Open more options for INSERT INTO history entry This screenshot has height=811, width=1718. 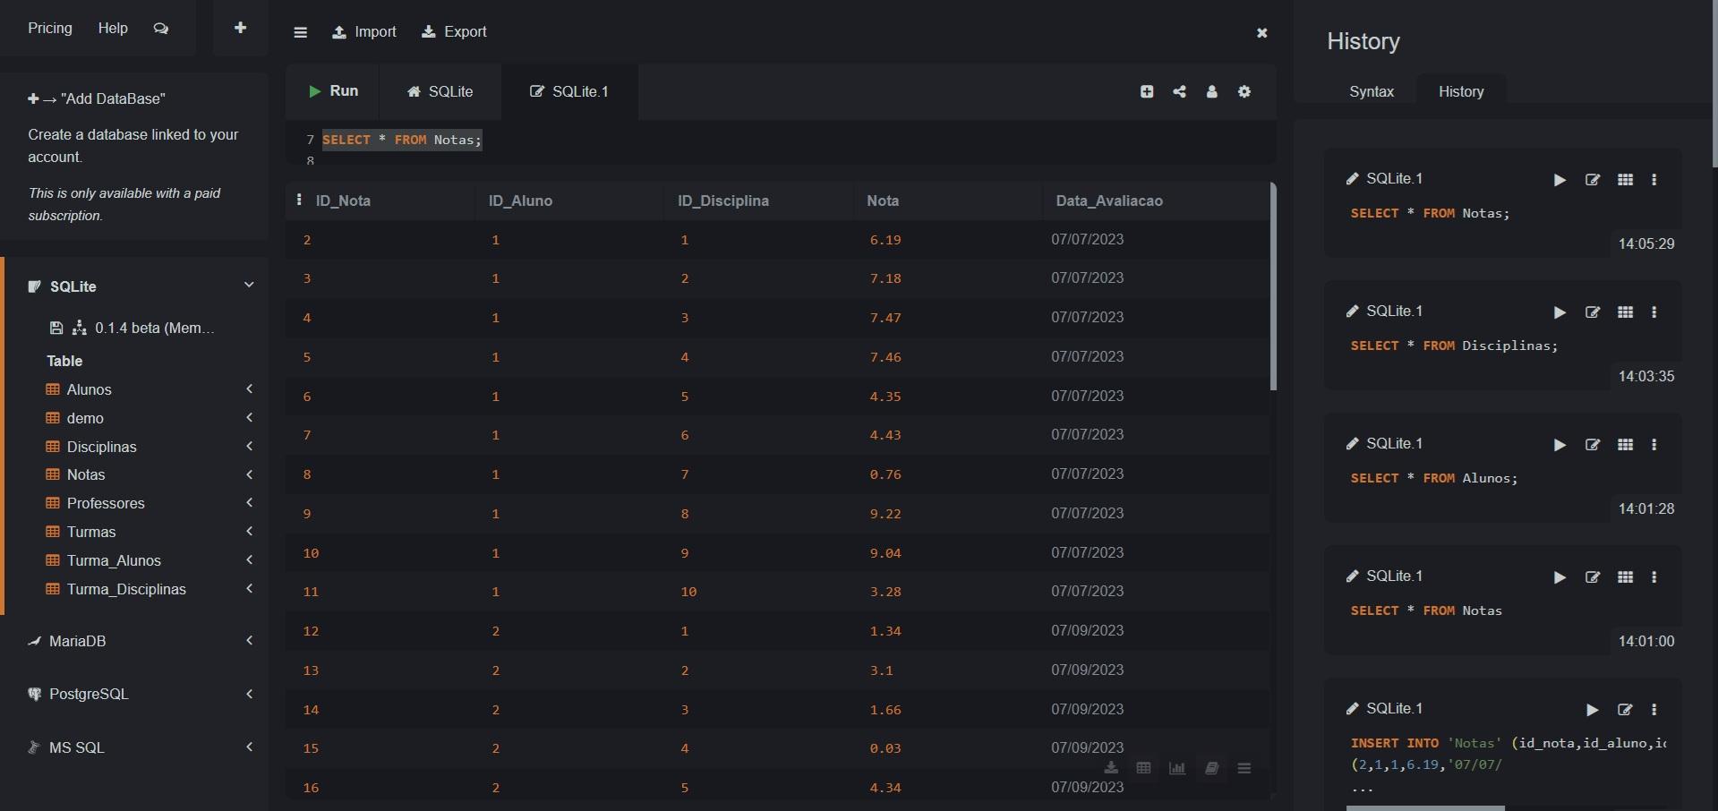(1654, 710)
